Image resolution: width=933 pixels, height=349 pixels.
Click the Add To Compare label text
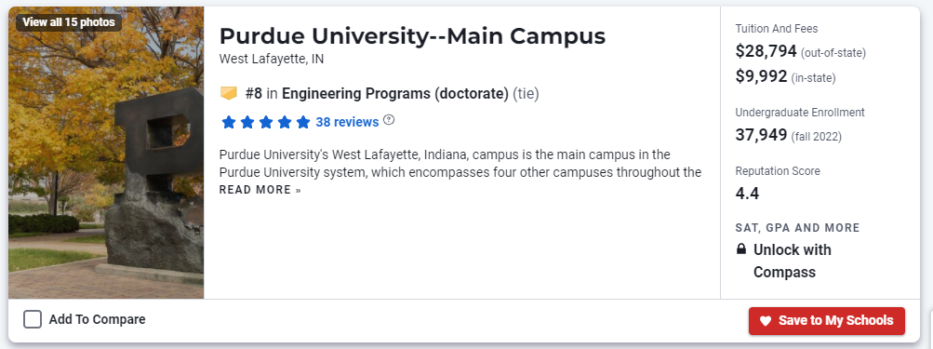[97, 320]
